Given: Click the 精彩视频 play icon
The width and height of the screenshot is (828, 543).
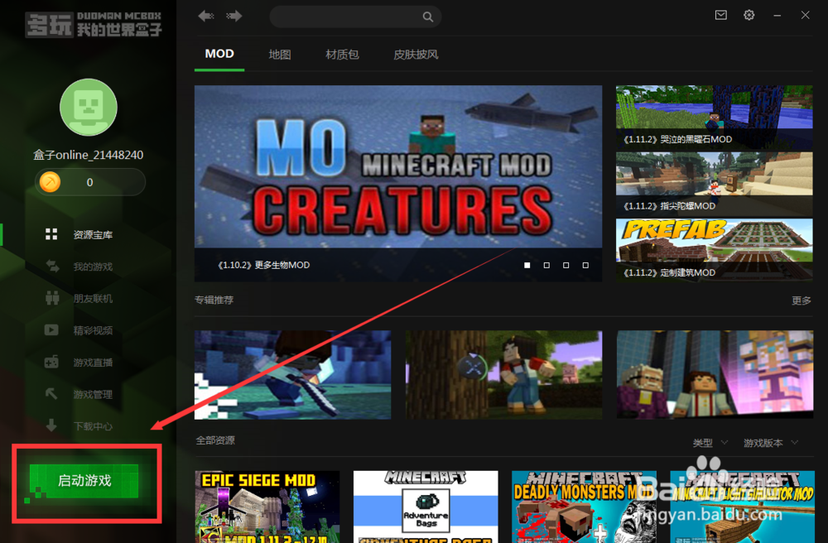Looking at the screenshot, I should click(x=51, y=329).
